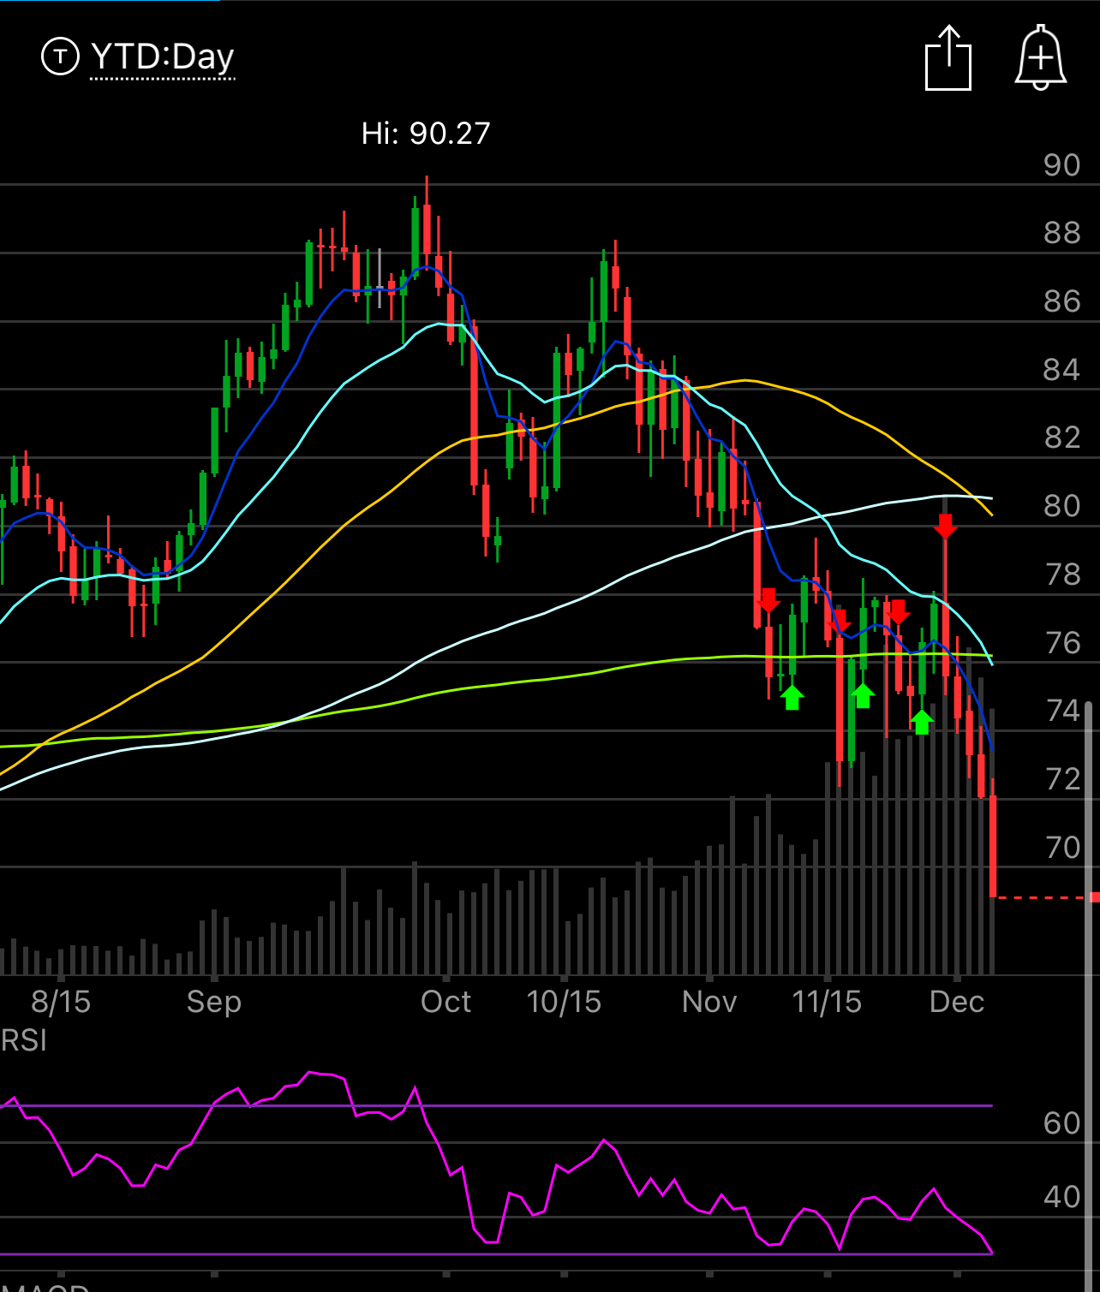Tap the RSI 40 axis label
Viewport: 1100px width, 1292px height.
[x=1062, y=1196]
